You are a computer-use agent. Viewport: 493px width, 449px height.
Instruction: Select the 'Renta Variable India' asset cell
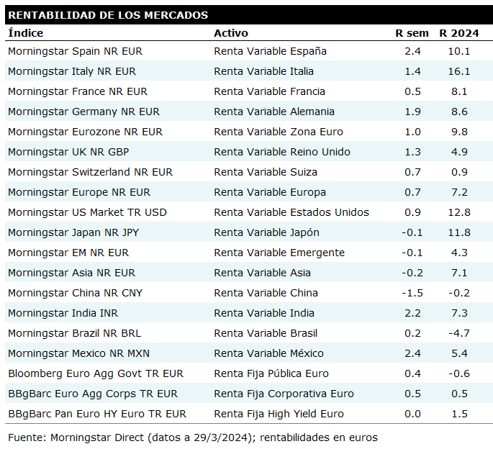click(264, 313)
